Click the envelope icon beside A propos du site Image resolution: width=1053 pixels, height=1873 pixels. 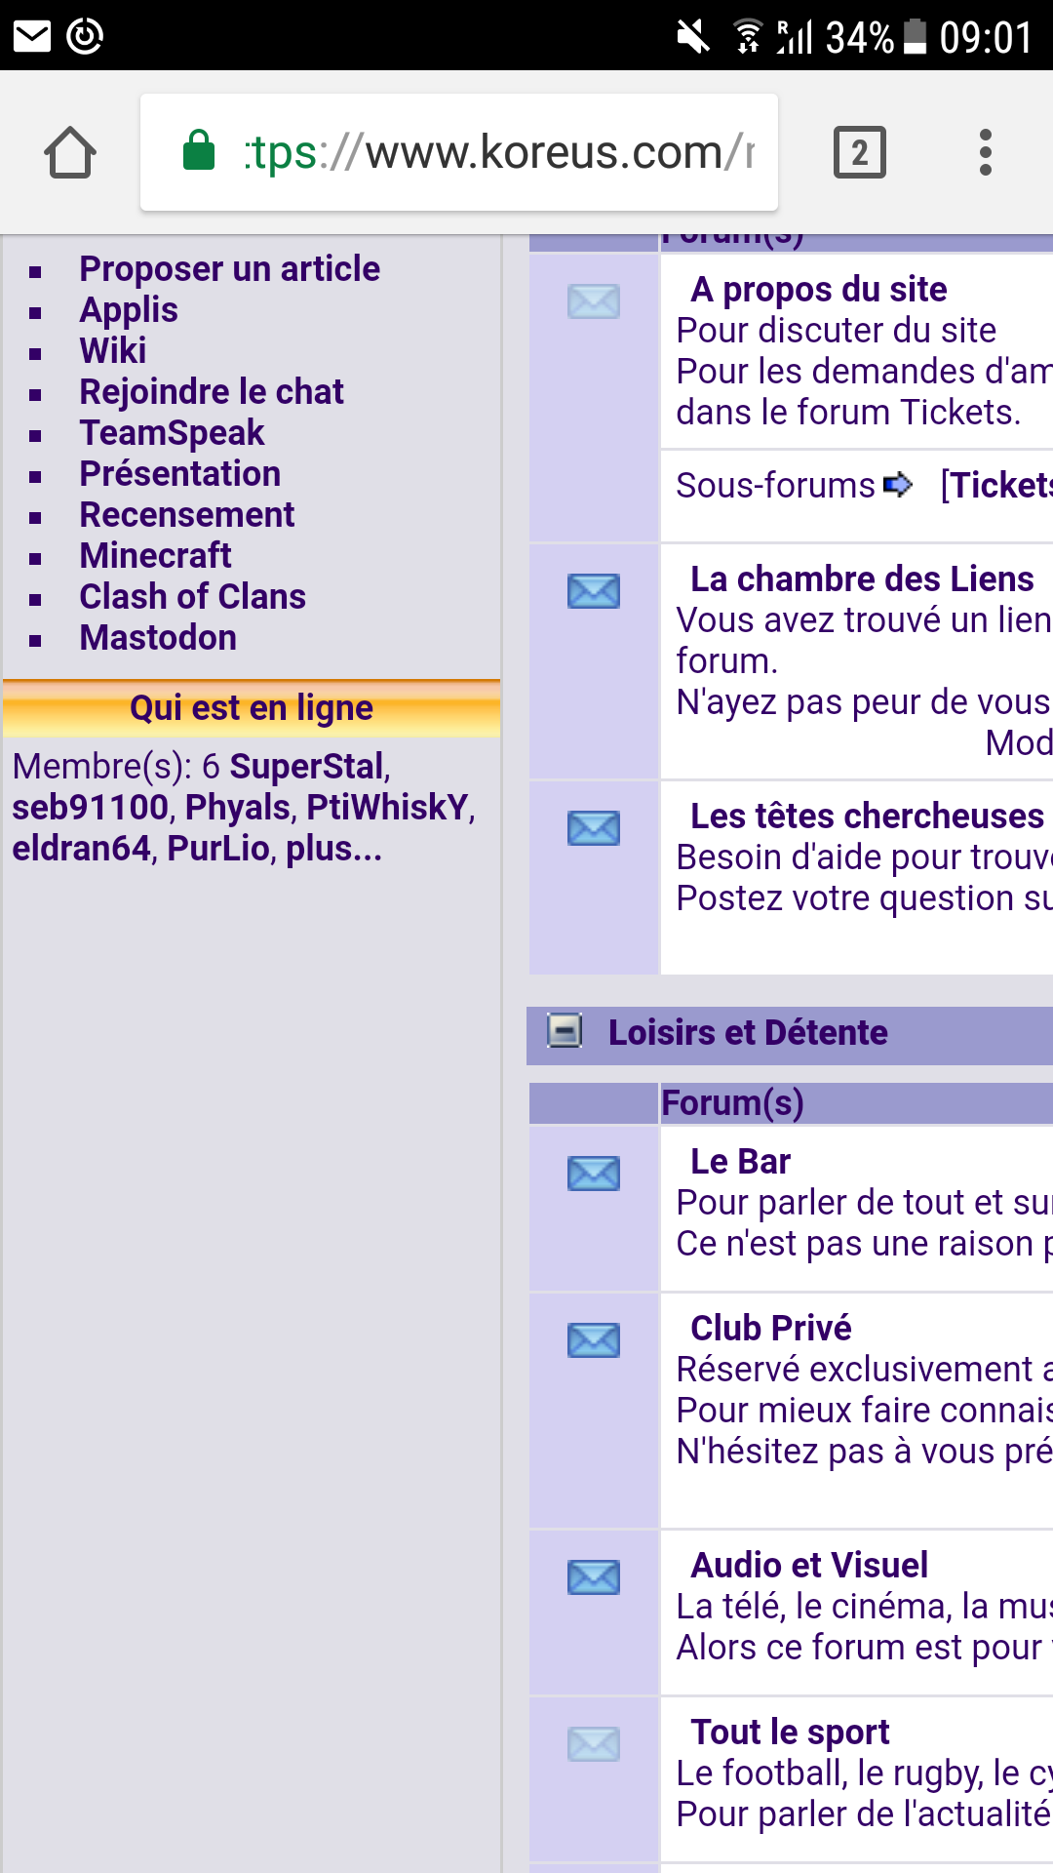(594, 301)
